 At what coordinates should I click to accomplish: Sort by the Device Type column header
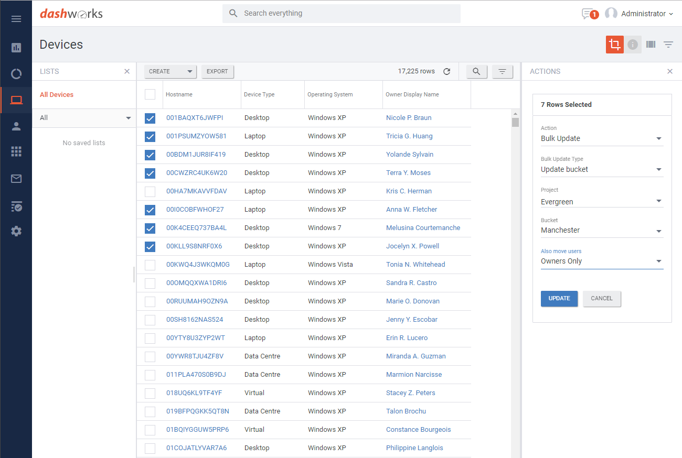pyautogui.click(x=259, y=95)
